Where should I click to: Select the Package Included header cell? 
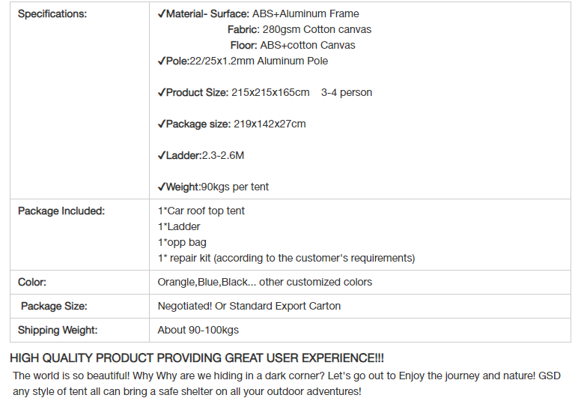coord(79,235)
